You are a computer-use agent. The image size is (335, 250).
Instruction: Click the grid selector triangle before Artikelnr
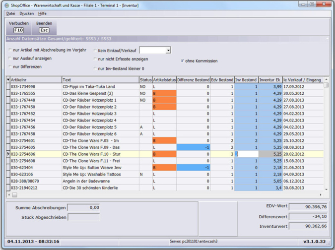point(8,80)
